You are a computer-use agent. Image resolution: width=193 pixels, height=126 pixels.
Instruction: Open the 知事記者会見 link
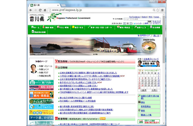[45, 76]
